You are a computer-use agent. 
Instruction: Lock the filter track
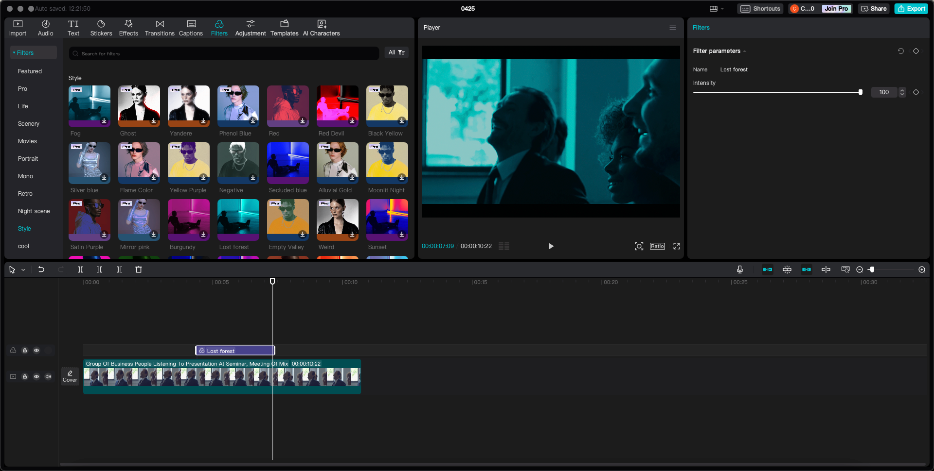[25, 350]
